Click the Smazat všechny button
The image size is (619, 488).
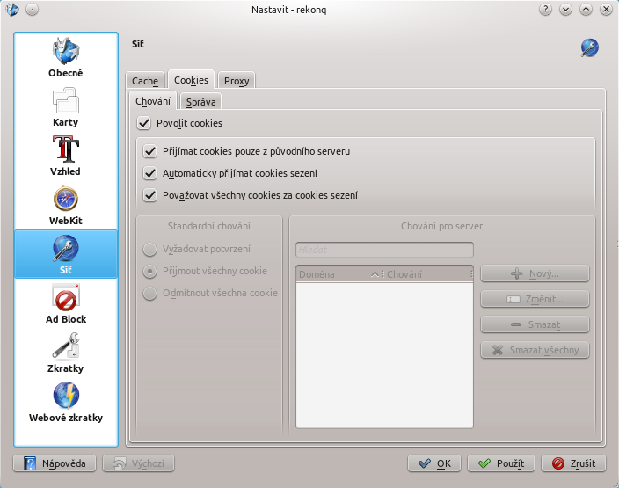point(535,350)
